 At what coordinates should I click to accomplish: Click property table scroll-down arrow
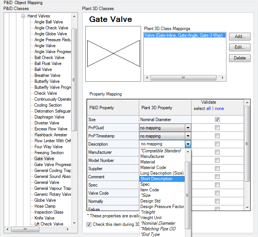click(x=247, y=208)
